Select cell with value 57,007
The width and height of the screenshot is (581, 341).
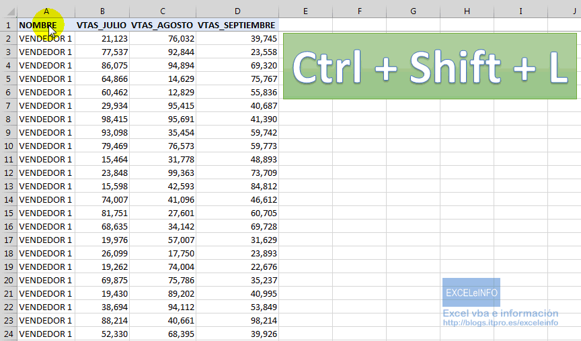point(163,240)
